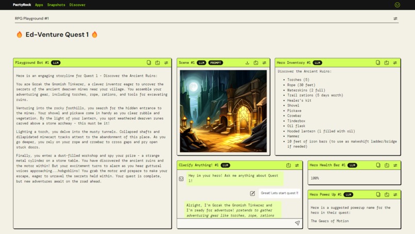Copy the Hero Inventory #1 output
The width and height of the screenshot is (415, 234).
pyautogui.click(x=378, y=63)
